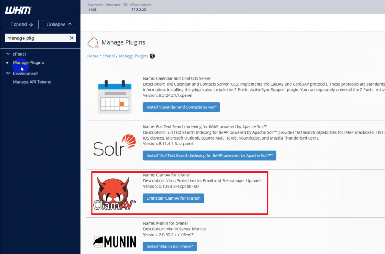Focus the sidebar search input field
This screenshot has height=254, width=385.
pos(36,38)
